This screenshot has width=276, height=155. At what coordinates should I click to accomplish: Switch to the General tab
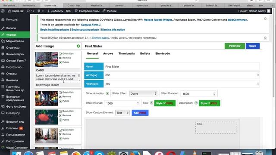coord(92,53)
